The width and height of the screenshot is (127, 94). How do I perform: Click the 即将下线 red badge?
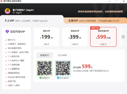[95, 28]
